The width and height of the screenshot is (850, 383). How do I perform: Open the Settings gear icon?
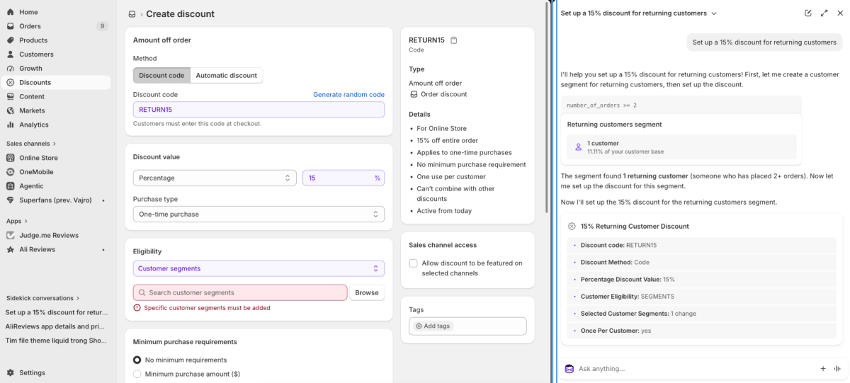tap(11, 372)
